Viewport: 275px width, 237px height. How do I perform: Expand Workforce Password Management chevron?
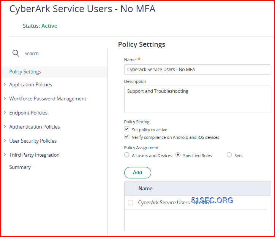pyautogui.click(x=5, y=99)
